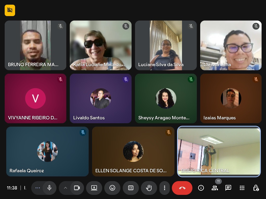Select the BIBLIOTECA CENTRAL video tile

(x=219, y=151)
